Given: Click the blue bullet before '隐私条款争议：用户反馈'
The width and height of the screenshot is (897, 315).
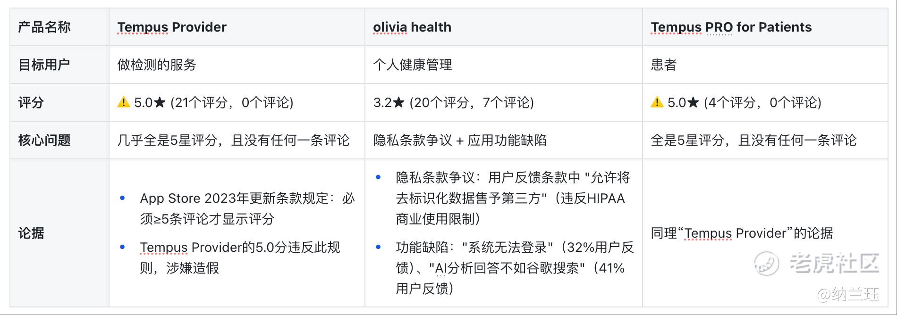Looking at the screenshot, I should point(378,177).
